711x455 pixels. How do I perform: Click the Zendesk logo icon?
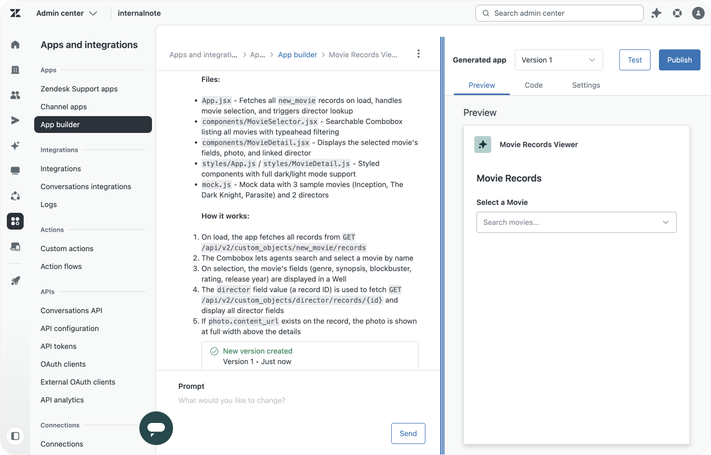tap(15, 13)
